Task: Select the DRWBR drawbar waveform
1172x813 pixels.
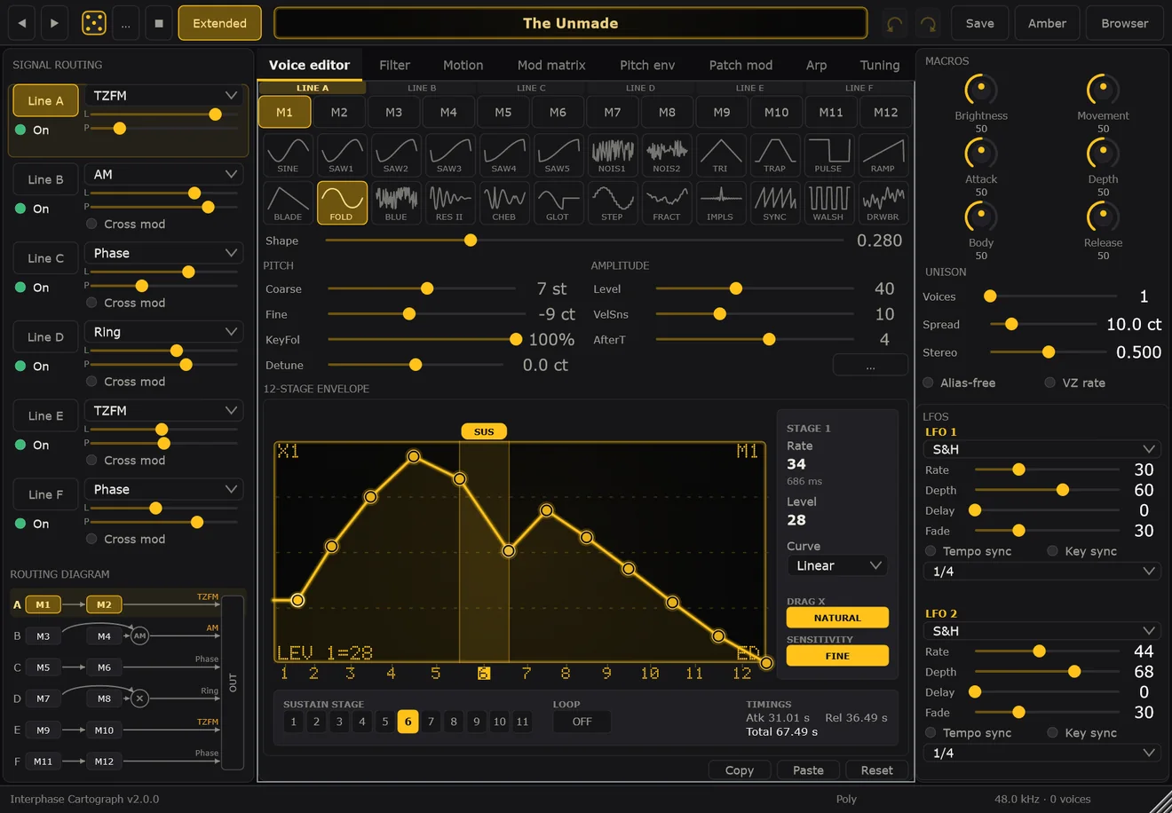Action: pos(883,202)
